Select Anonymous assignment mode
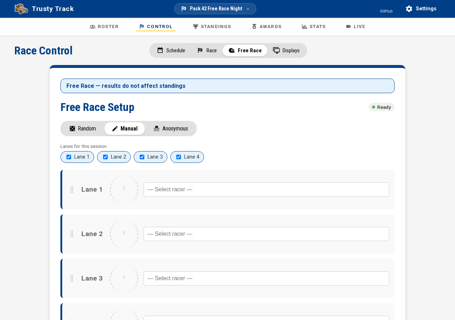Screen dimensions: 455x320 pos(171,129)
